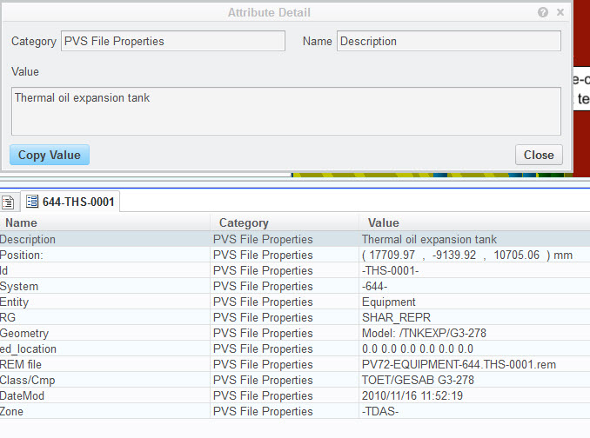
Task: Click the Close button
Action: click(x=539, y=155)
